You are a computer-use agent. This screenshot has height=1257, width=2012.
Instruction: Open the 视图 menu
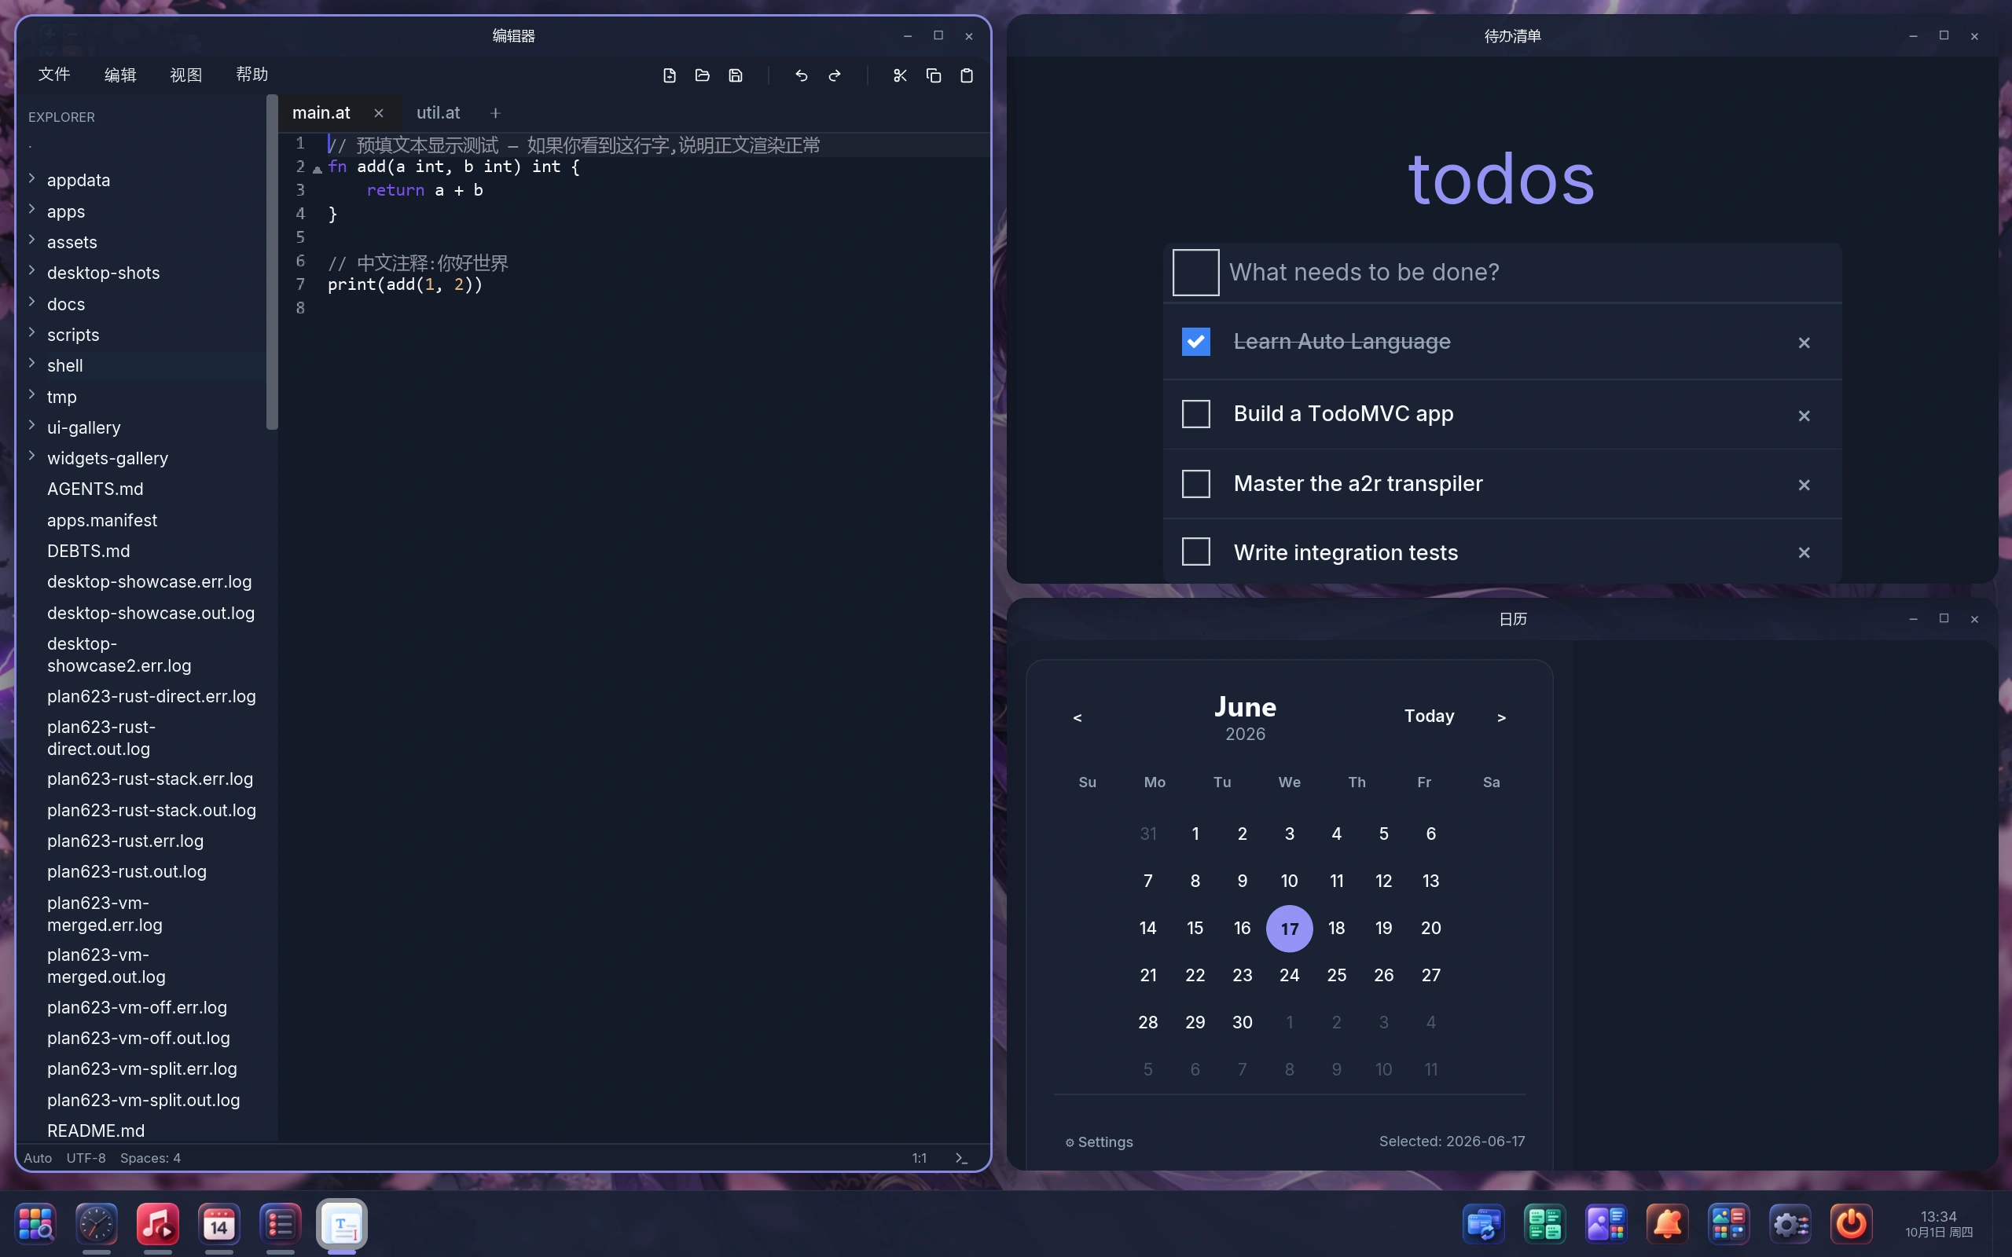(185, 75)
